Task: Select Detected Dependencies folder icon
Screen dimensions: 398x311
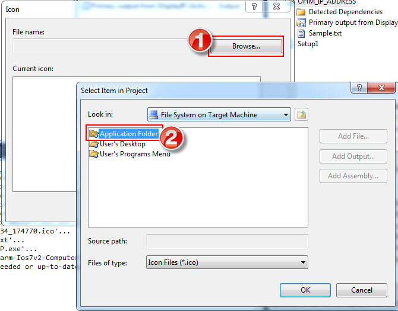Action: pos(301,12)
